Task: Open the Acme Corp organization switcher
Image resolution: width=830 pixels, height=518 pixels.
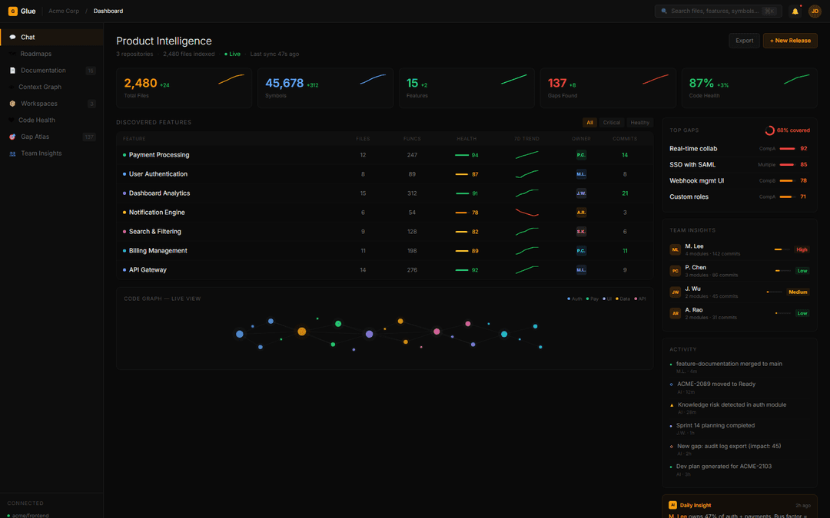Action: 64,11
